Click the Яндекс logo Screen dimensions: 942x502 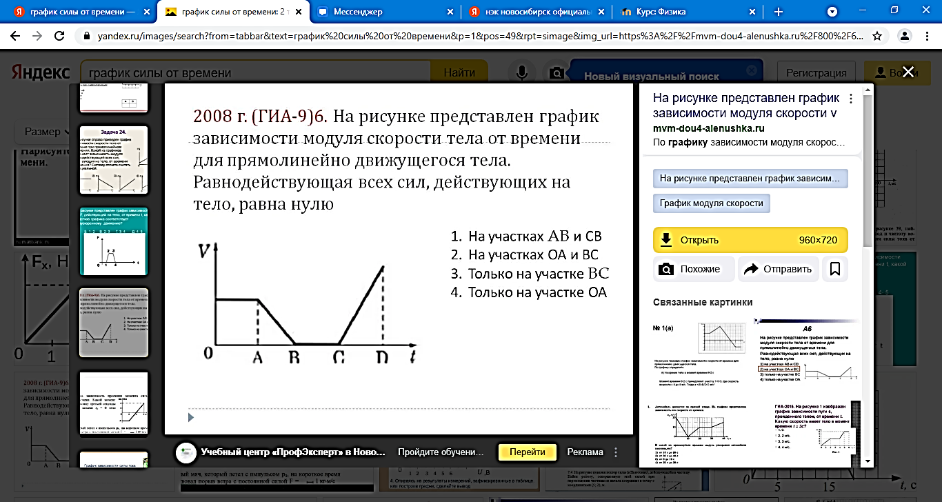tap(39, 72)
